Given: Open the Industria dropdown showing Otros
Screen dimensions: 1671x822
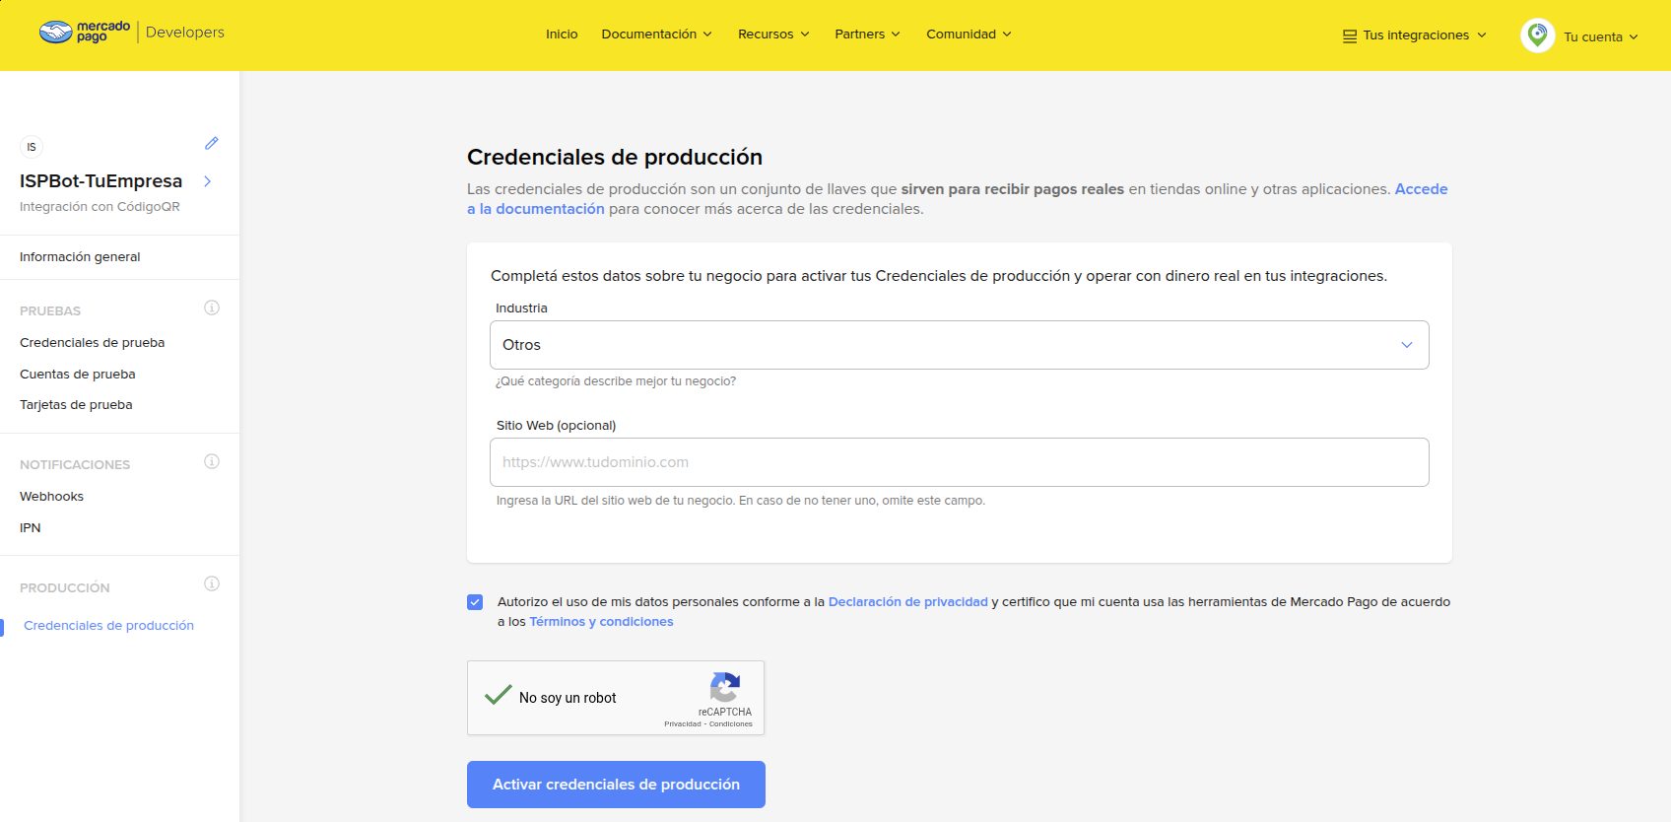Looking at the screenshot, I should tap(959, 345).
